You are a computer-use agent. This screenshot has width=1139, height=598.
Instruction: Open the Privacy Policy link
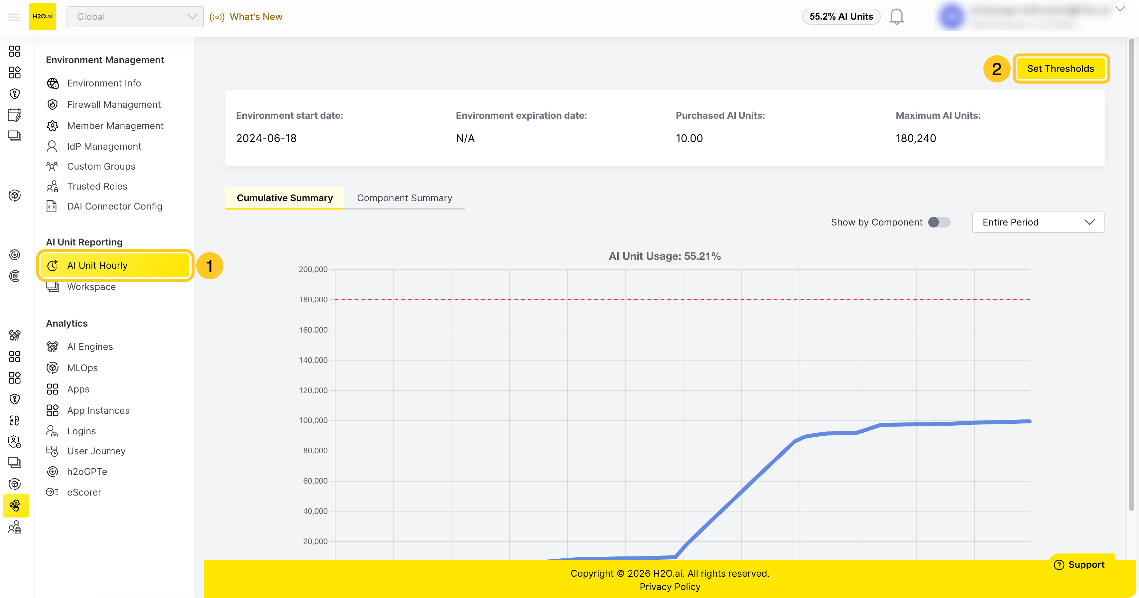click(670, 586)
